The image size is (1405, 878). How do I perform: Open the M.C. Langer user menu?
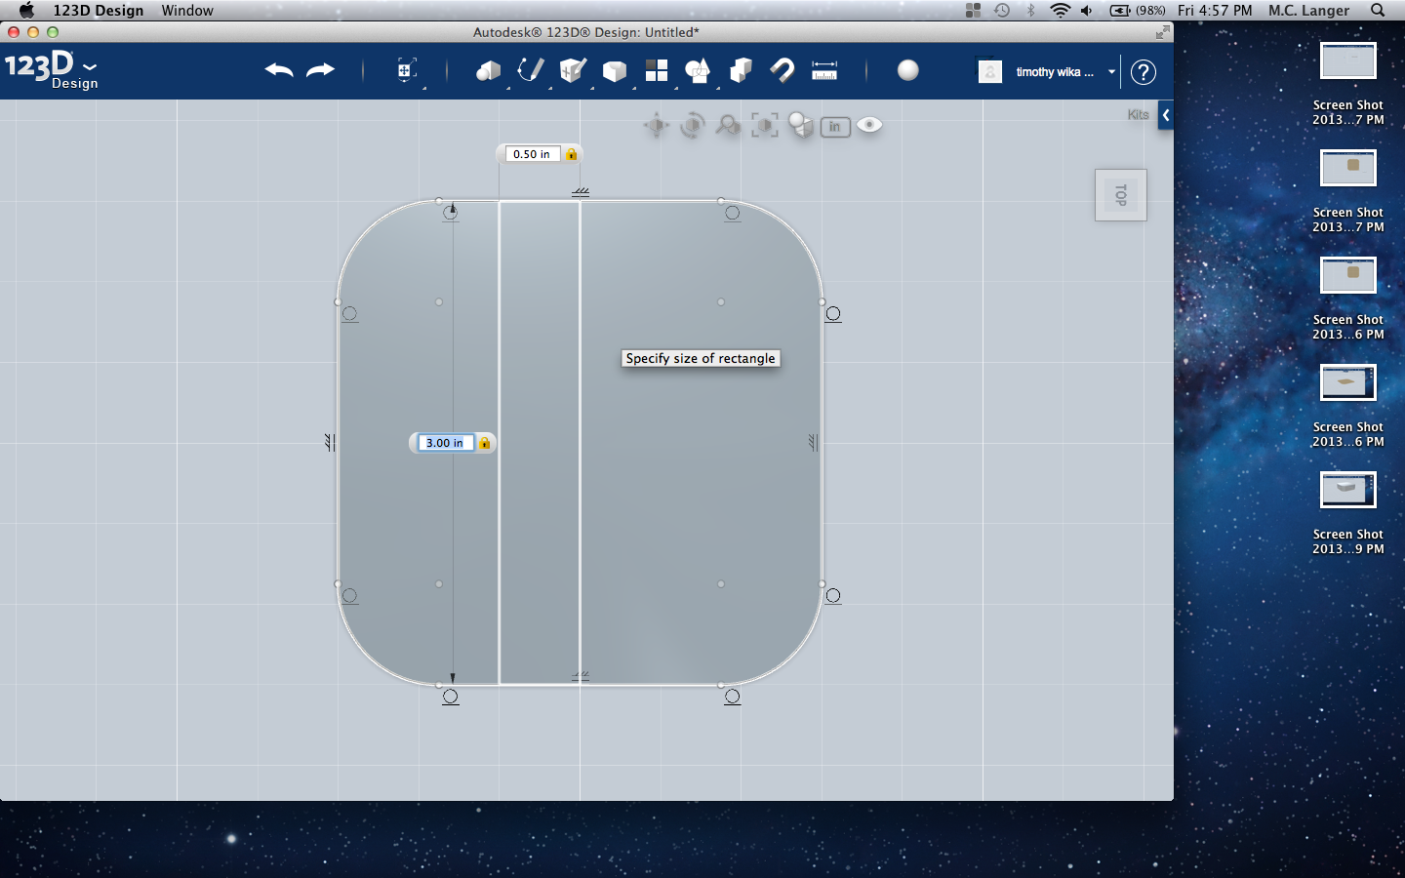point(1309,10)
